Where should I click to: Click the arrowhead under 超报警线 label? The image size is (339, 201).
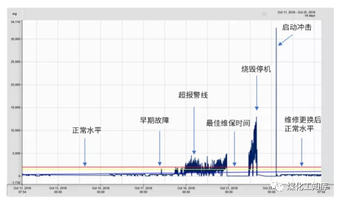pos(194,152)
